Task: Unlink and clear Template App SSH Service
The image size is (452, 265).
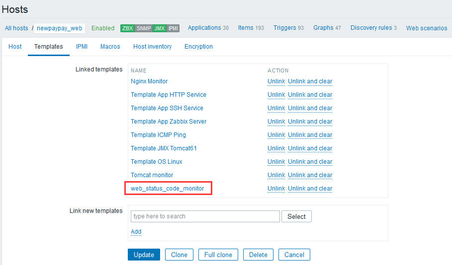Action: tap(310, 108)
